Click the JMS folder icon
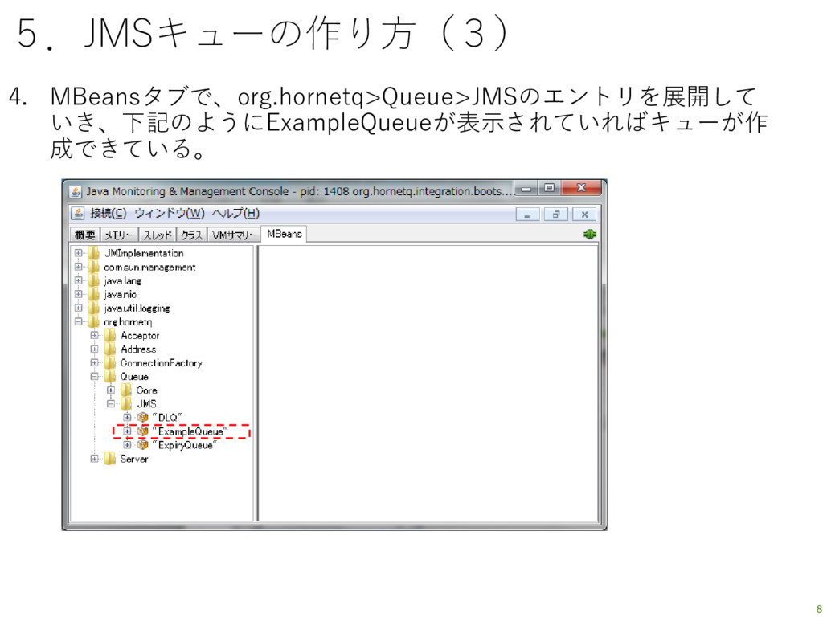Viewport: 823px width, 617px height. tap(126, 403)
